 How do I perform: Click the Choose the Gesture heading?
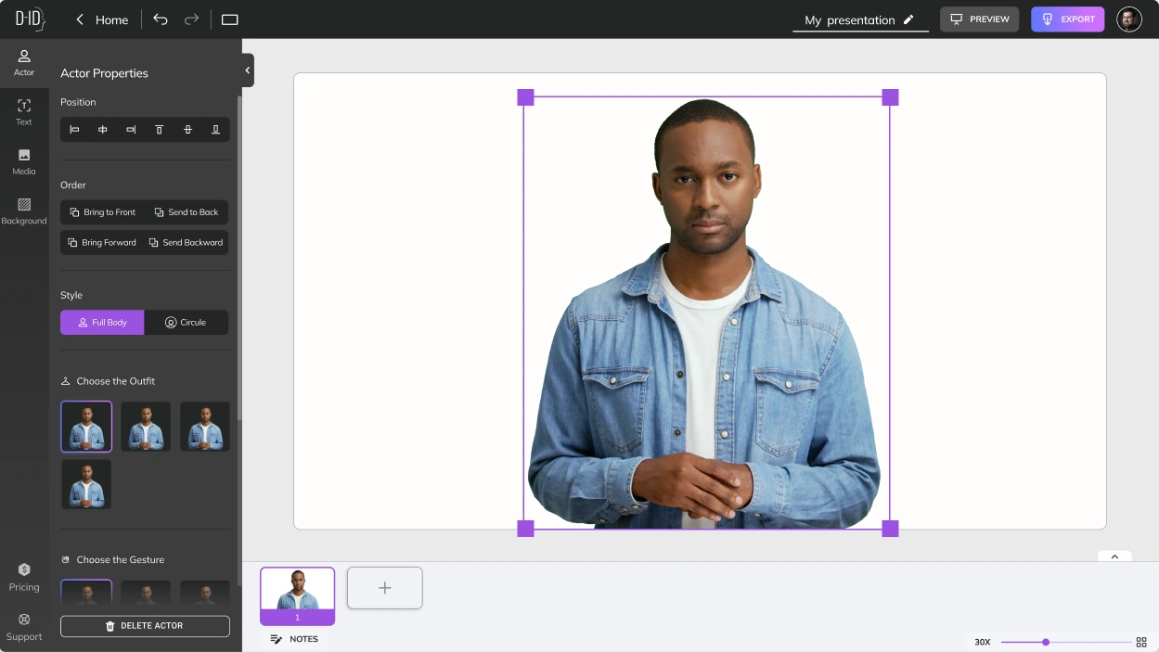(121, 560)
